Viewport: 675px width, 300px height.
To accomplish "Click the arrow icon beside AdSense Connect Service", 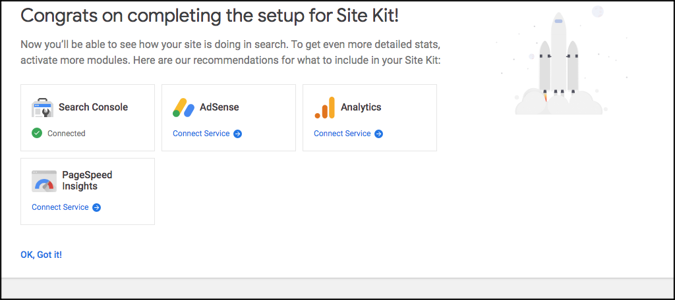I will 238,134.
